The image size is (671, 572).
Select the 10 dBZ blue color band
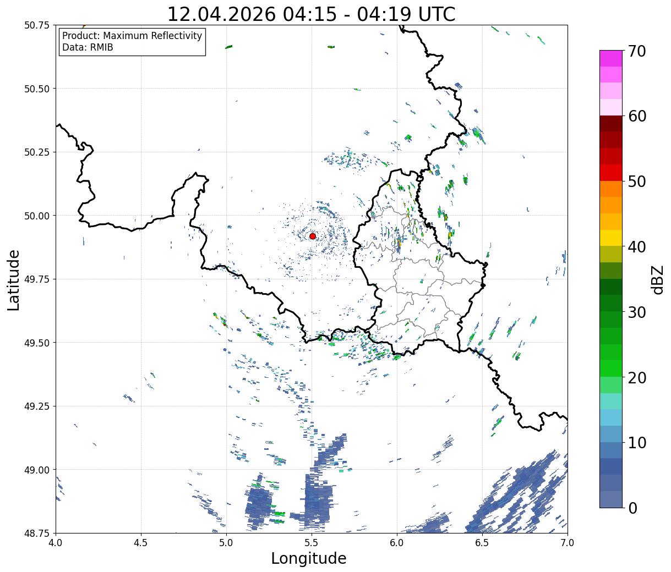[611, 450]
